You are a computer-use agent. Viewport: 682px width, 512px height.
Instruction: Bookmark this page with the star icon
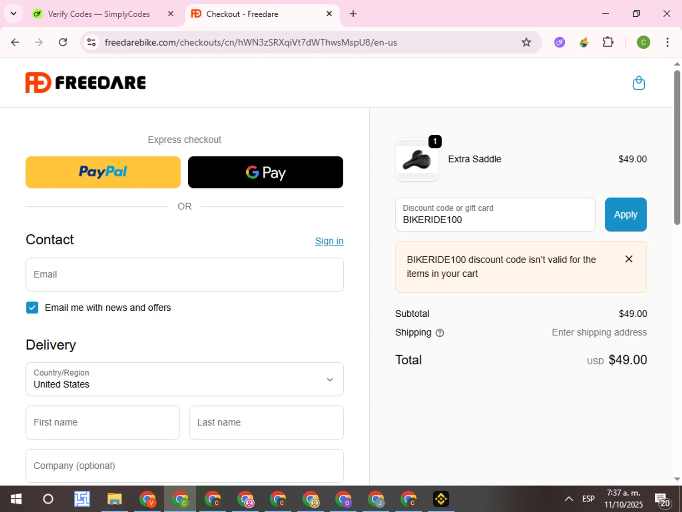coord(526,42)
